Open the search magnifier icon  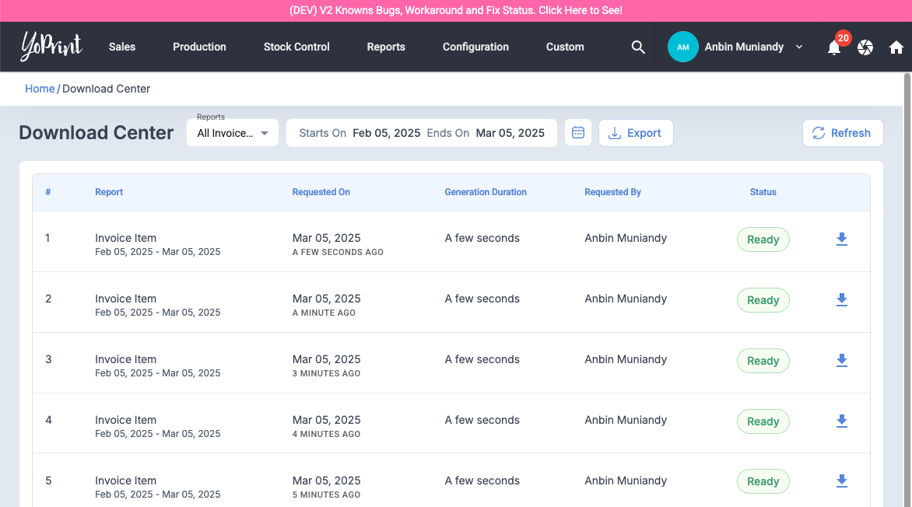coord(638,47)
